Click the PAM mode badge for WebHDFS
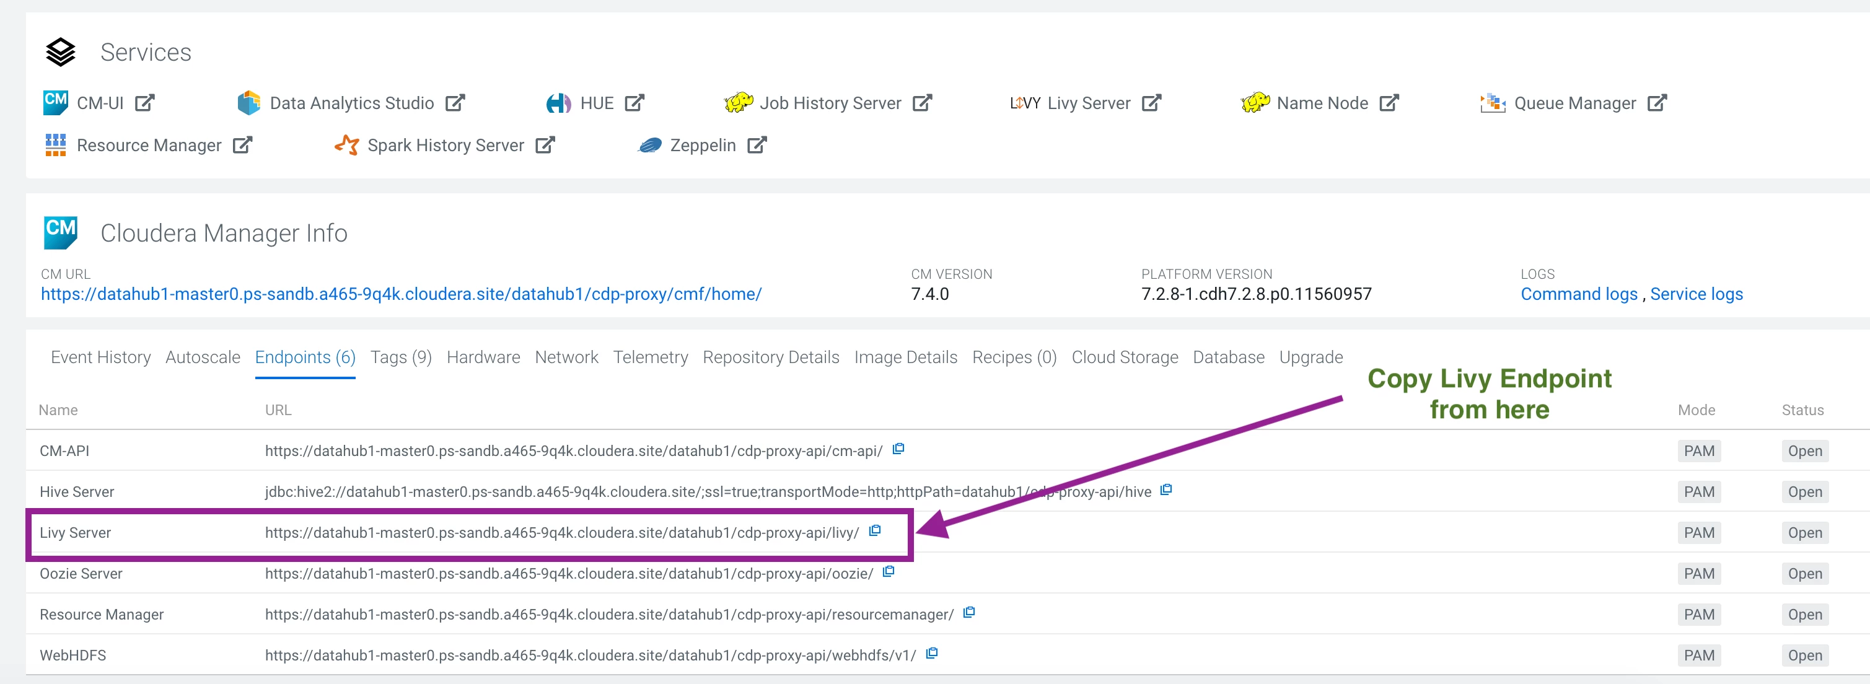This screenshot has height=684, width=1870. point(1699,655)
